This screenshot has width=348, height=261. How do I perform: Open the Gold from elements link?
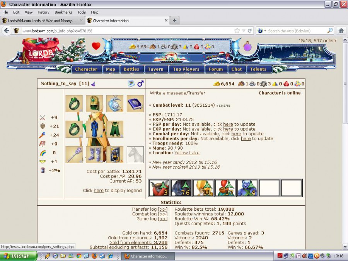point(138,242)
